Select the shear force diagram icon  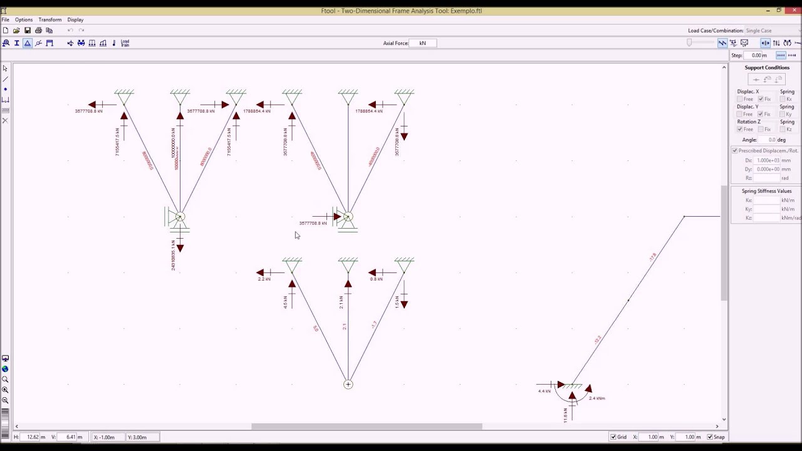point(733,43)
